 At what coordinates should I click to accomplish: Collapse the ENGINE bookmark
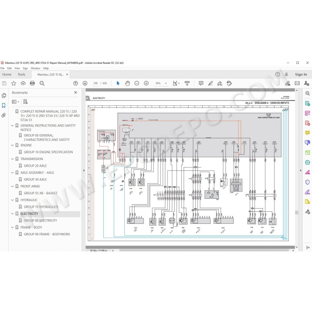coord(12,145)
